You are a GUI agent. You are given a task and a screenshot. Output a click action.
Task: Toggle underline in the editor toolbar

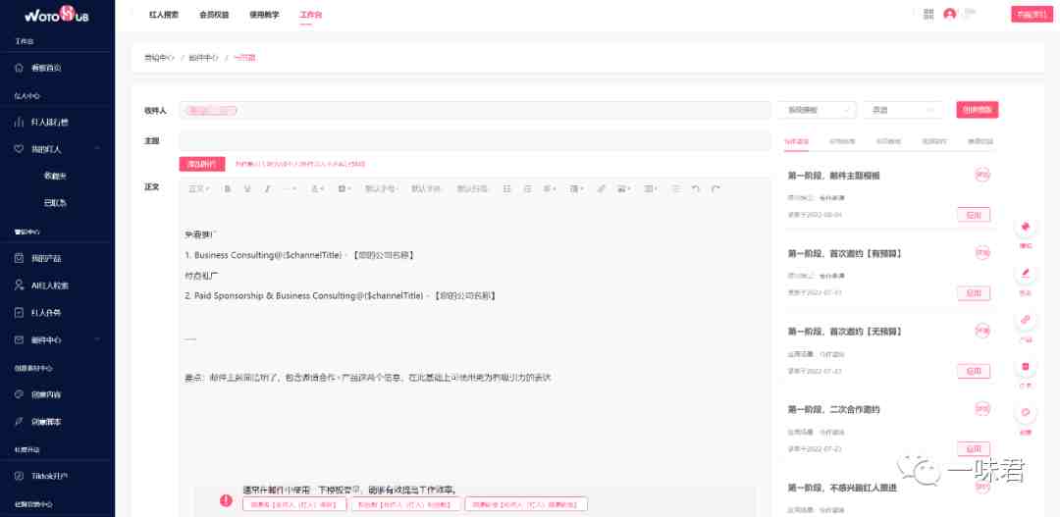247,189
